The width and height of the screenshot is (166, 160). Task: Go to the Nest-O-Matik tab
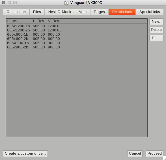[60, 12]
